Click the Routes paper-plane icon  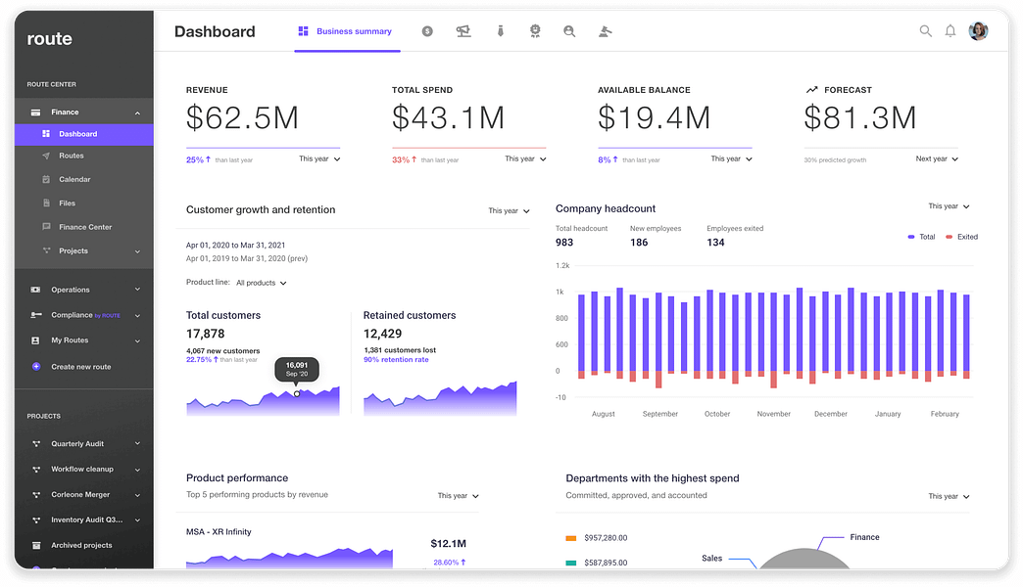[46, 156]
